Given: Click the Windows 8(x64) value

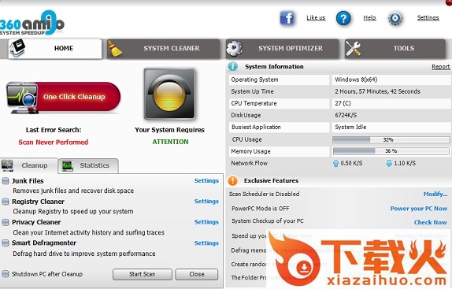Looking at the screenshot, I should (356, 80).
